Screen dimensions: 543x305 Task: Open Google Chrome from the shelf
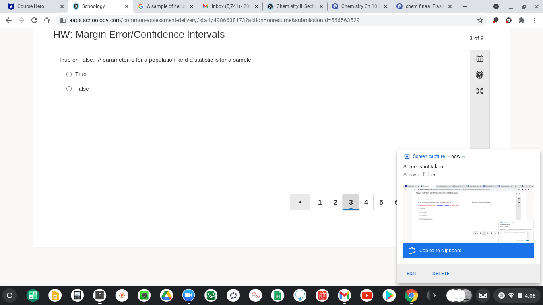pos(411,295)
